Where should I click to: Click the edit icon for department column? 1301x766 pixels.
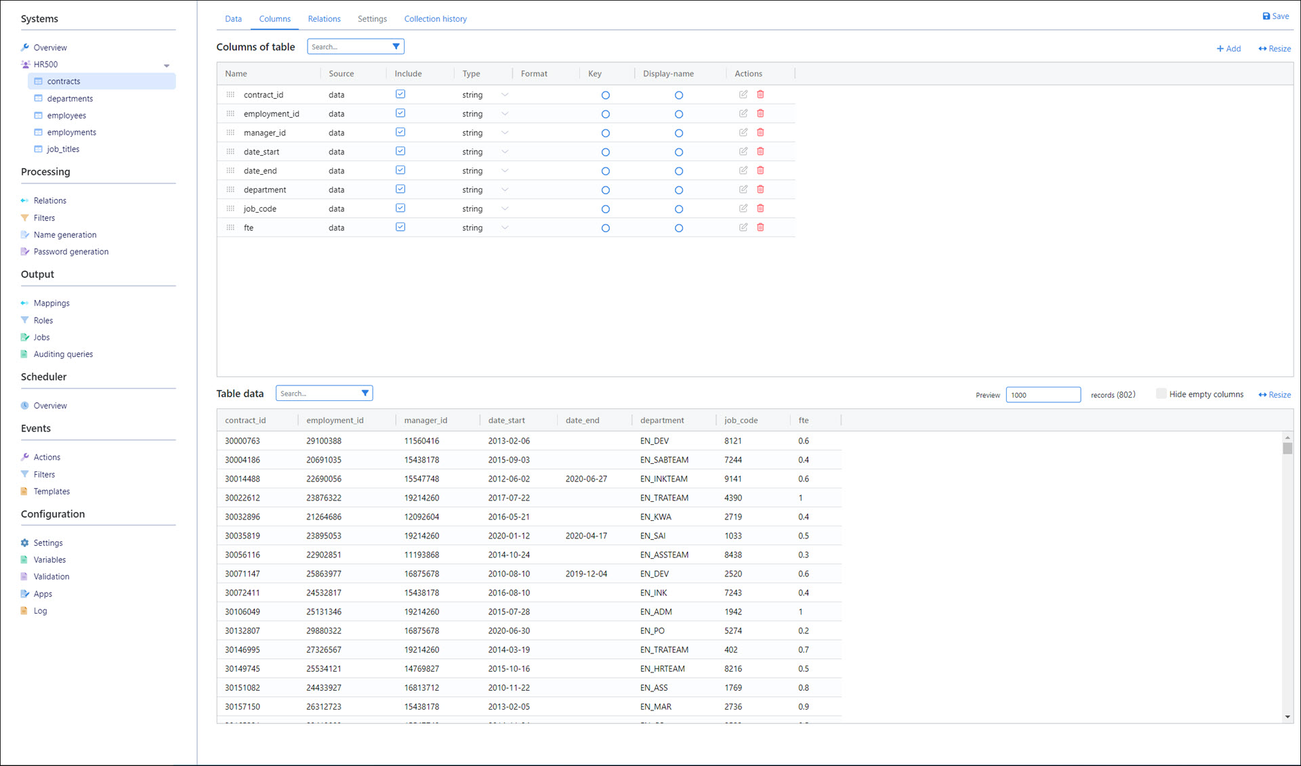pos(743,190)
